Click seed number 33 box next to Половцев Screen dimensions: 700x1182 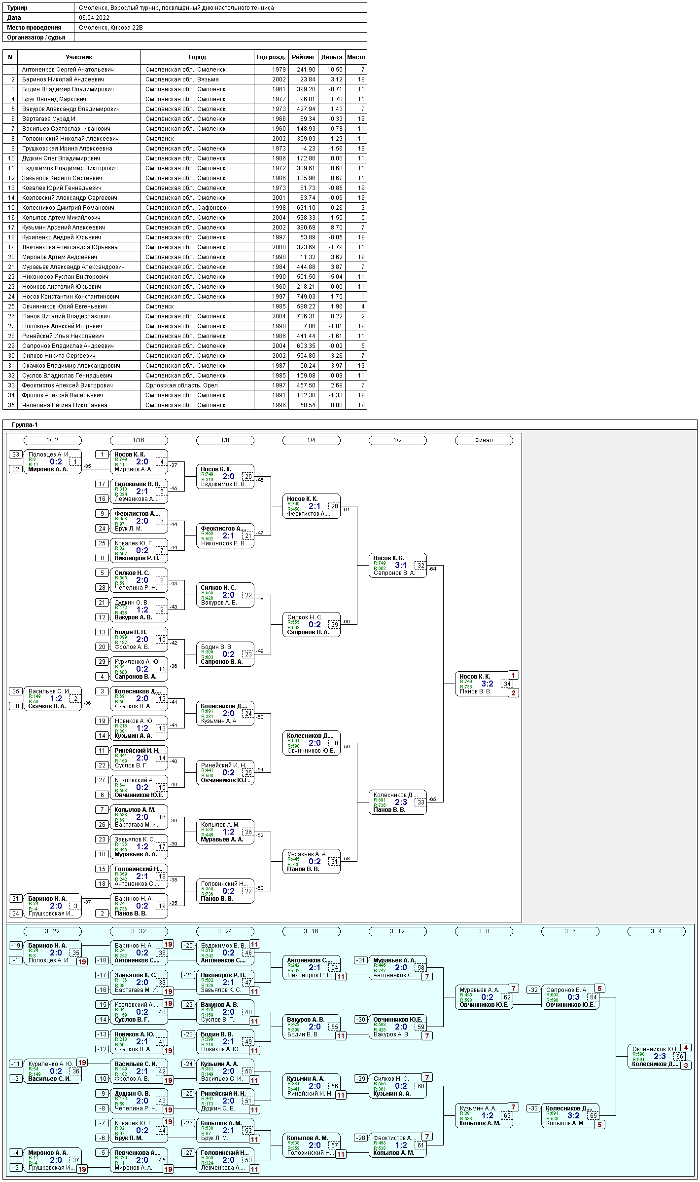[x=16, y=455]
